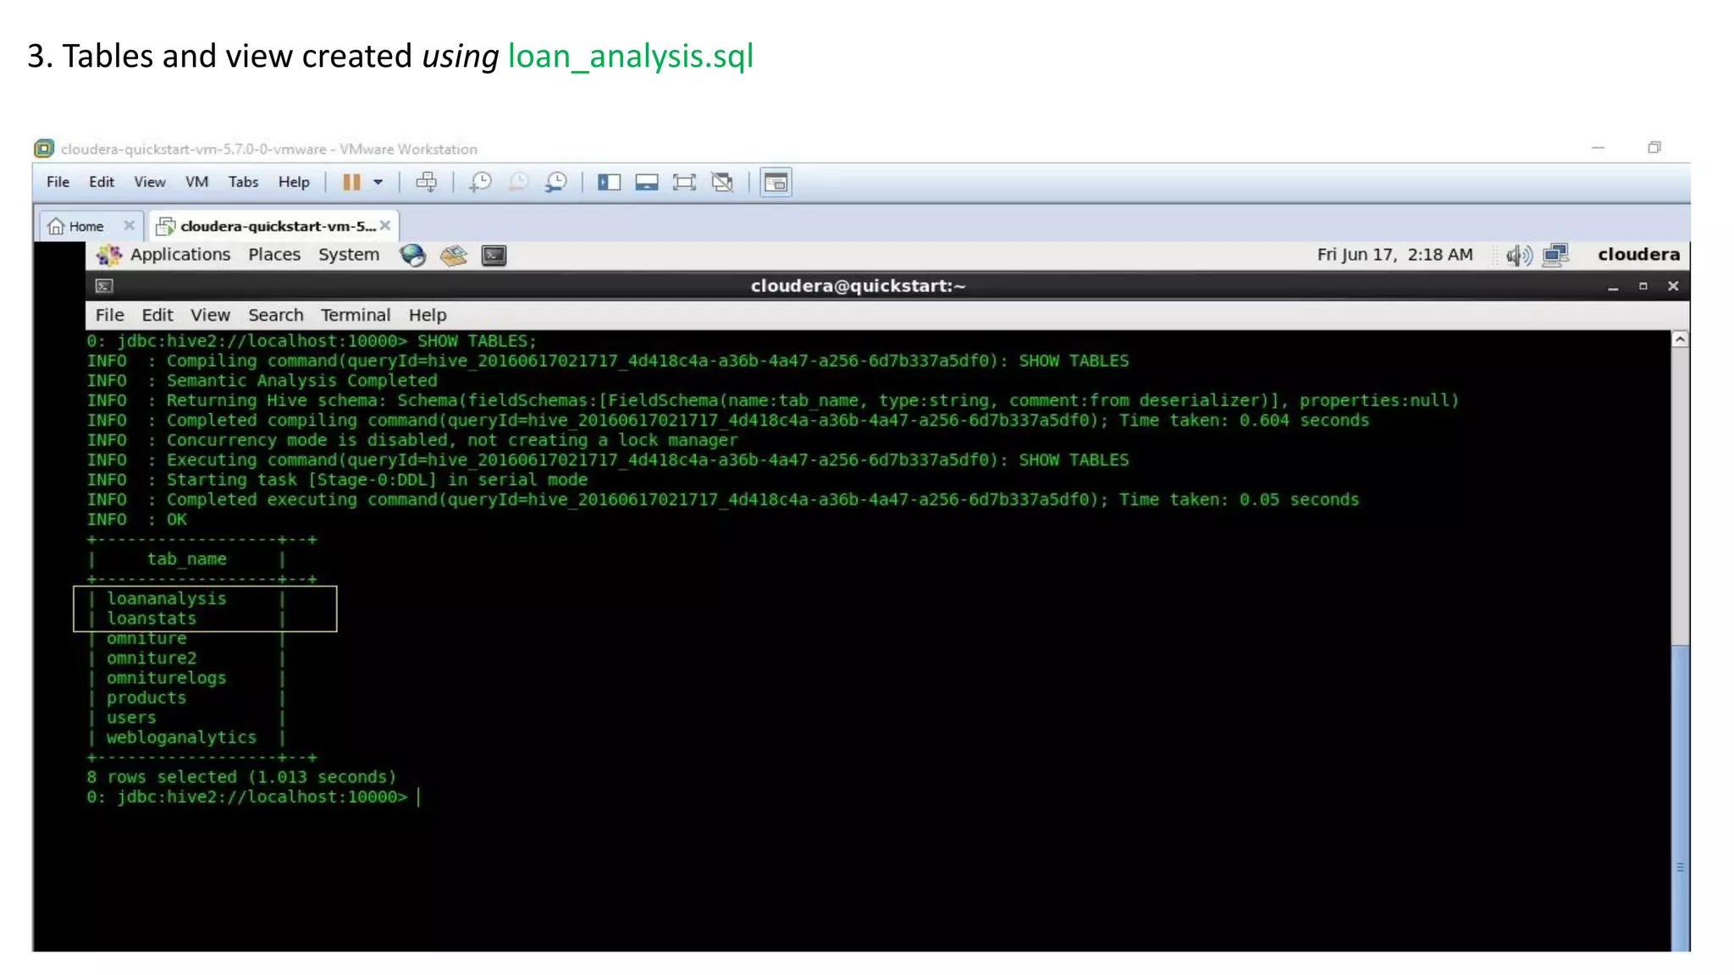Close the Home tab
Viewport: 1734px width, 975px height.
tap(129, 225)
